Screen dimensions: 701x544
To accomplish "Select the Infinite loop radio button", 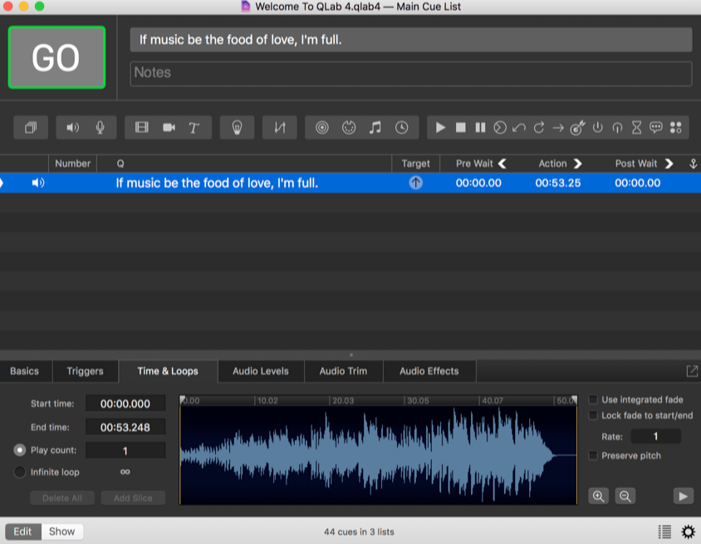I will pyautogui.click(x=20, y=472).
